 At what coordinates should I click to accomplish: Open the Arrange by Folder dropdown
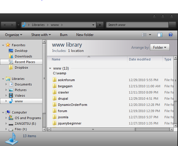click(x=160, y=47)
